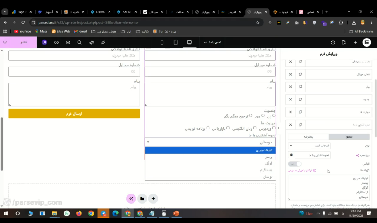Click the AI sparkle icon next to برچسب
This screenshot has height=223, width=377.
pyautogui.click(x=357, y=155)
